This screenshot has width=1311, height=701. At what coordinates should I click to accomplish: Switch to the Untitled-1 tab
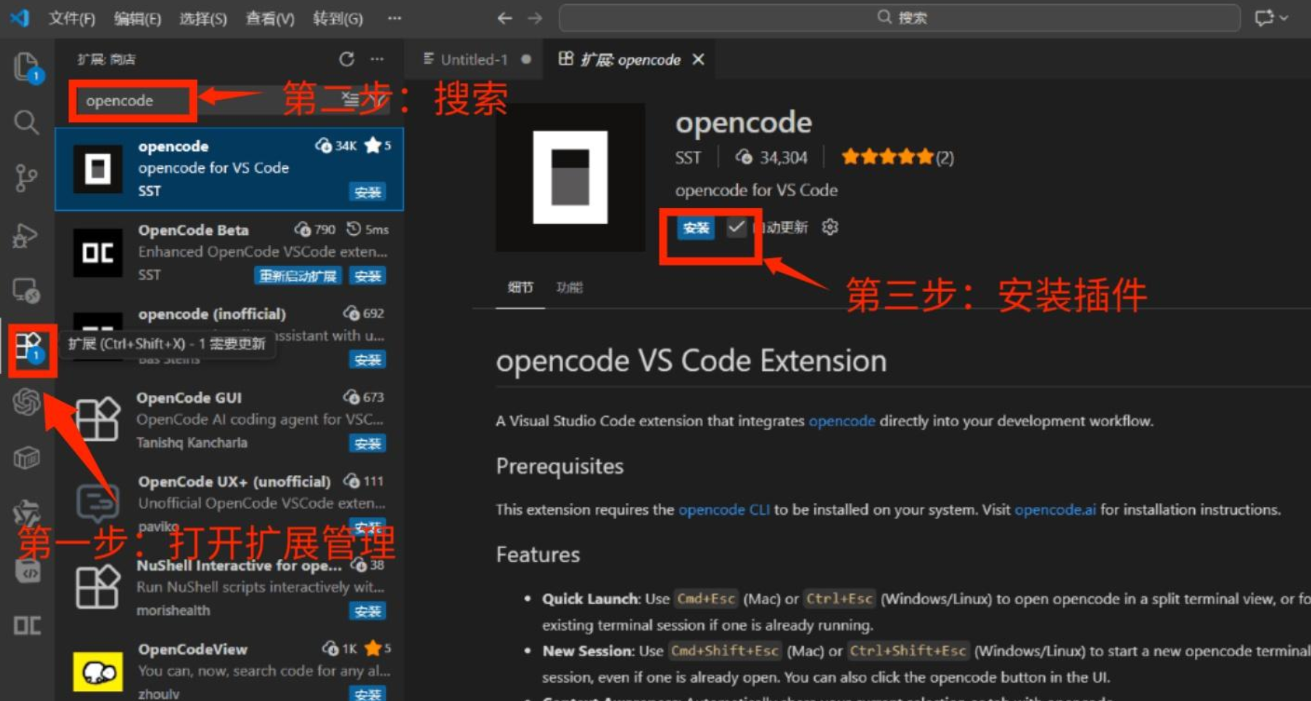pyautogui.click(x=473, y=60)
